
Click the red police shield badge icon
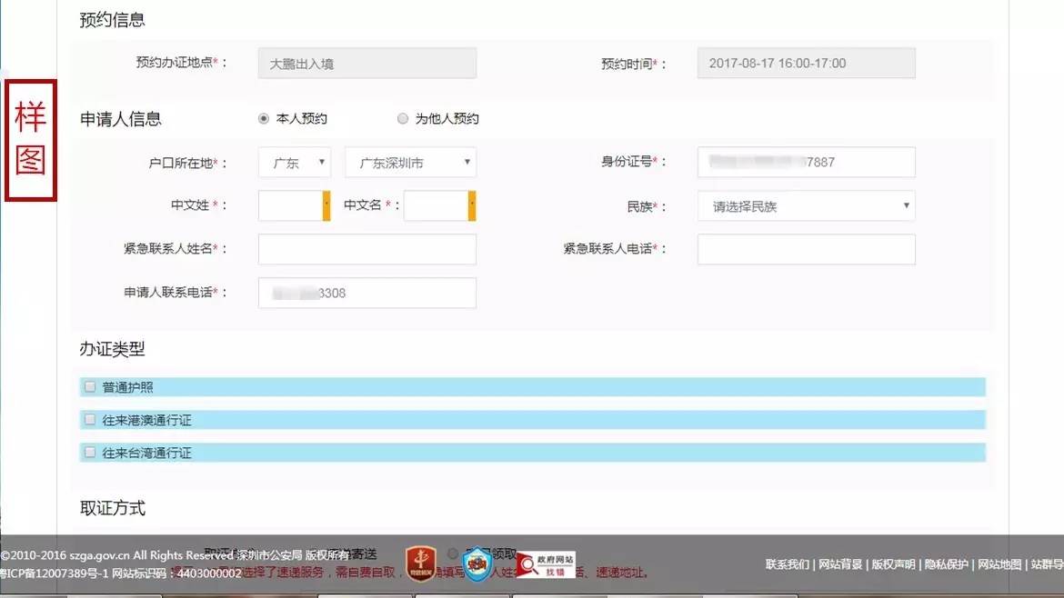click(421, 563)
